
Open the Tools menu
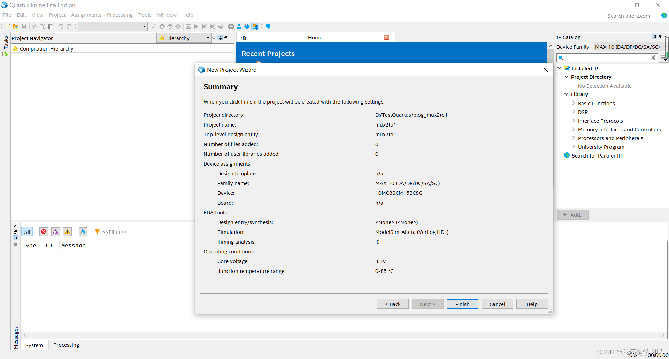click(145, 15)
